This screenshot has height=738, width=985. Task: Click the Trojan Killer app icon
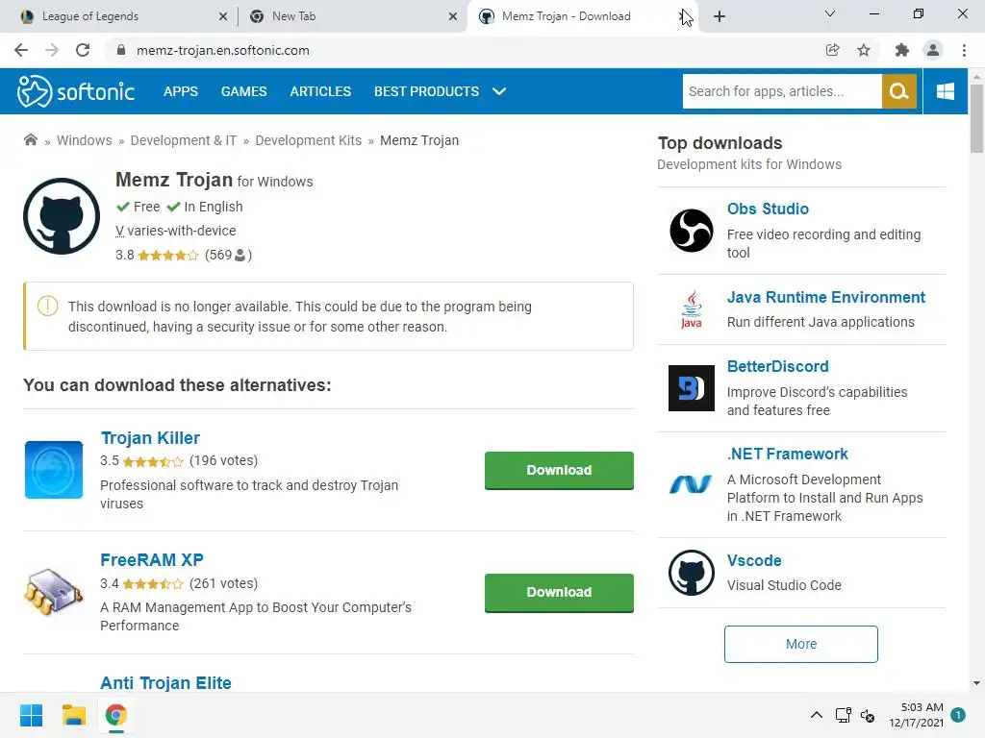point(54,470)
